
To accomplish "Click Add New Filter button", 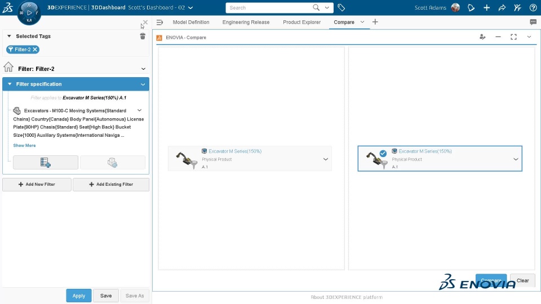I will point(37,185).
